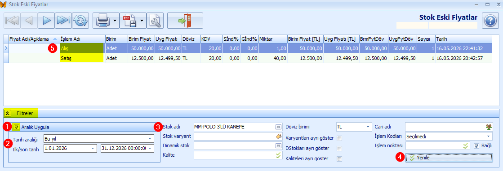Click the Kalite input field
Screen dimensions: 503x171
pyautogui.click(x=234, y=155)
